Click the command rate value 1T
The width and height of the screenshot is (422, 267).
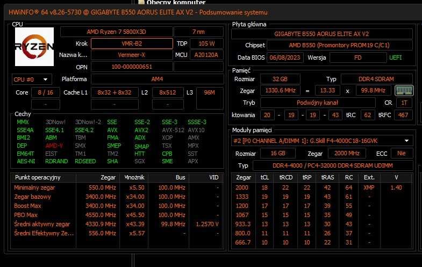click(x=404, y=103)
